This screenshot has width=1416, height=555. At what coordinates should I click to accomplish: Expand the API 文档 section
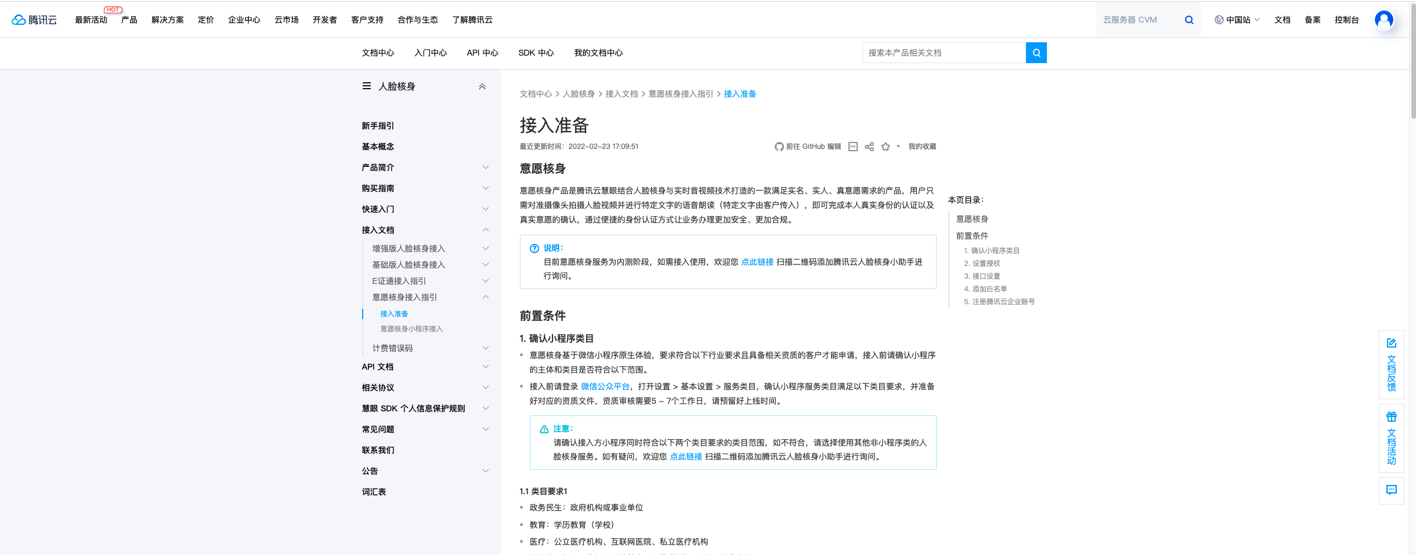tap(486, 367)
